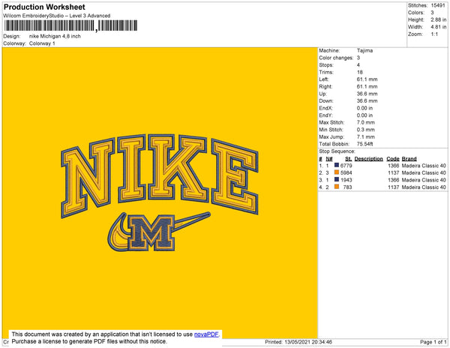This screenshot has width=450, height=348.
Task: Click orange swatch in stop sequence row 2
Action: coord(337,172)
